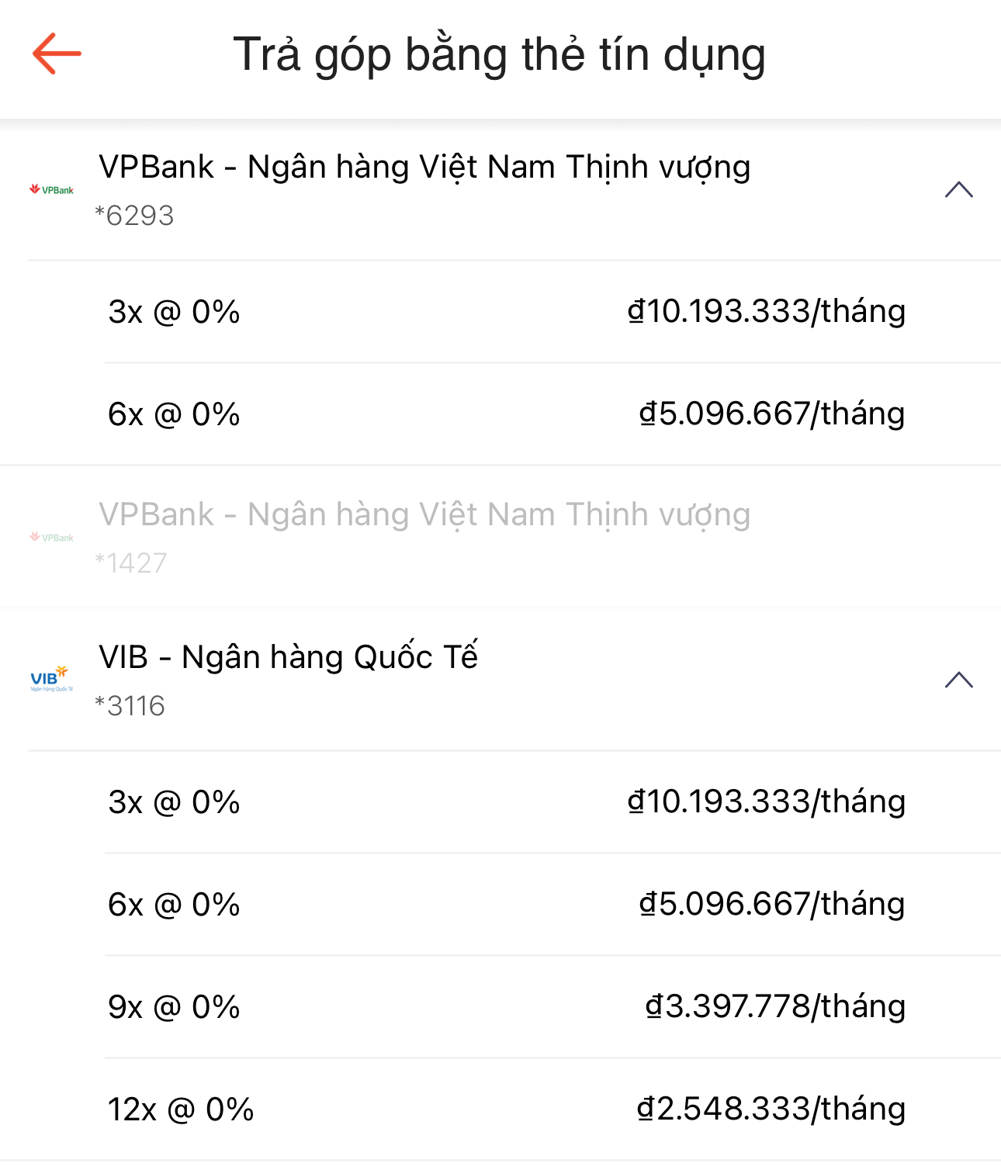1001x1170 pixels.
Task: Tap the VIB bank logo
Action: (51, 680)
